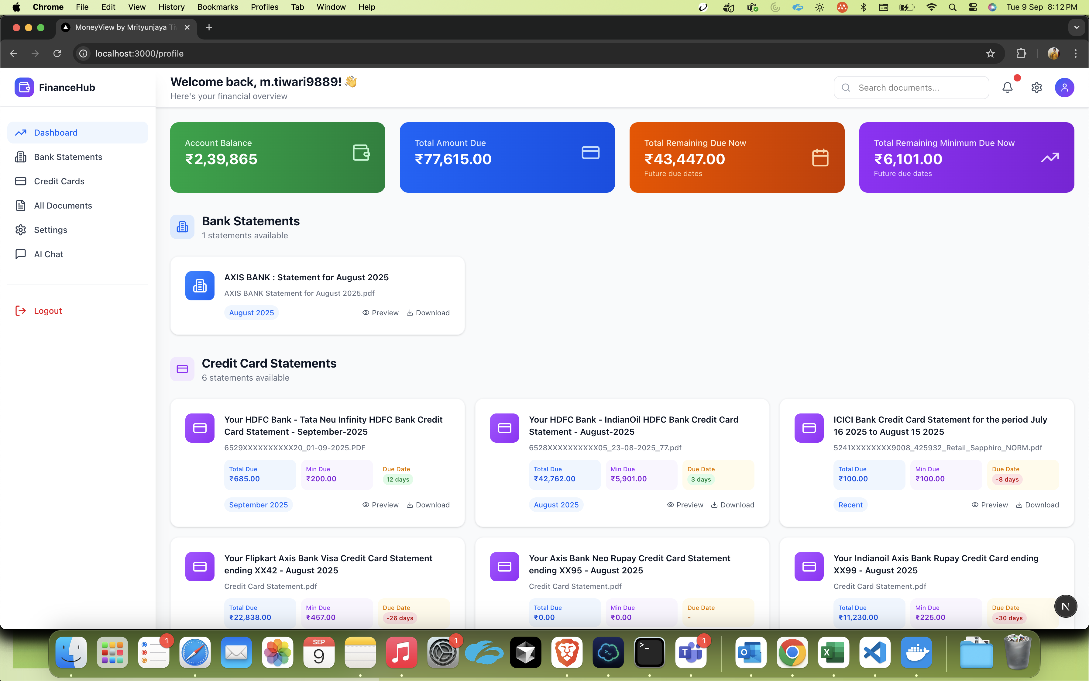This screenshot has width=1089, height=681.
Task: Focus the Search documents field
Action: coord(911,87)
